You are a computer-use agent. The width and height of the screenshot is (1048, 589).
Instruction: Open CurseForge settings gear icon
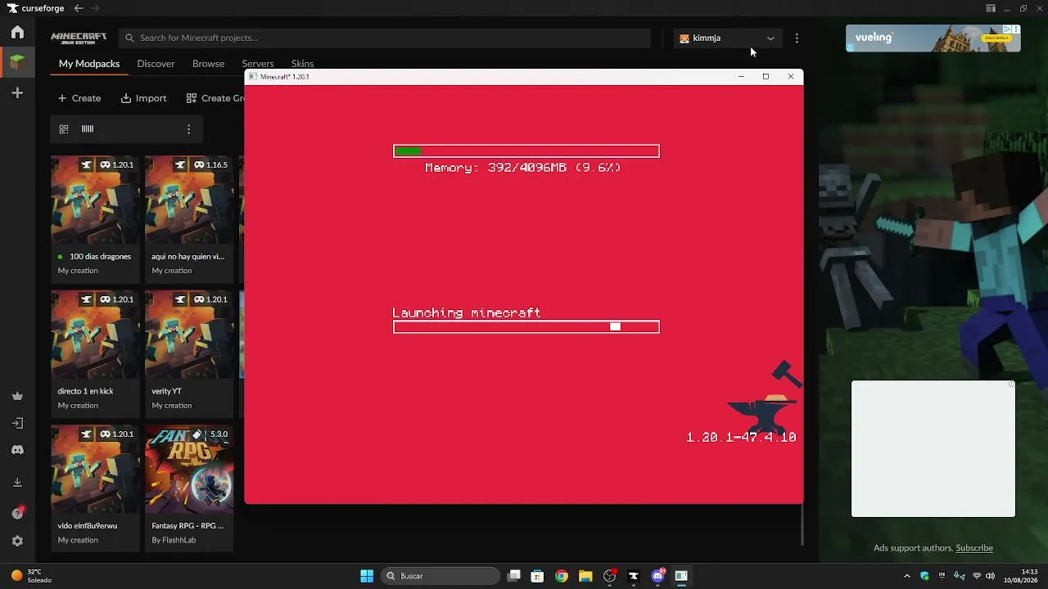coord(17,542)
